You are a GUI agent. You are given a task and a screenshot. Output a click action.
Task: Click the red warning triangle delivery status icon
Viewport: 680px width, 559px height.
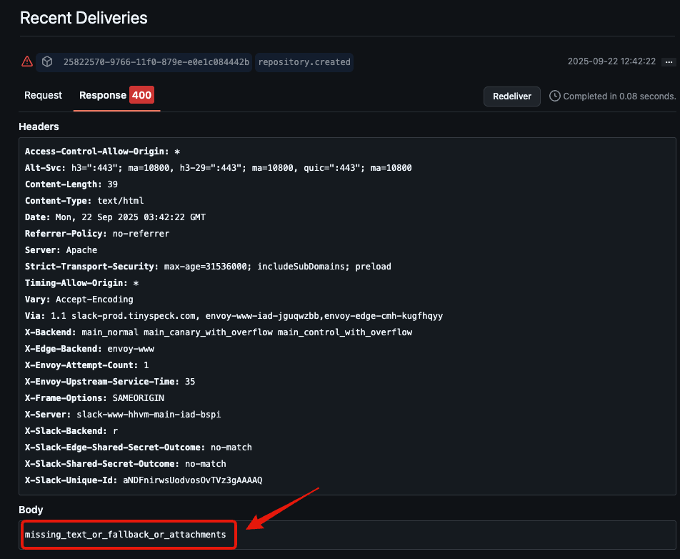pos(27,61)
